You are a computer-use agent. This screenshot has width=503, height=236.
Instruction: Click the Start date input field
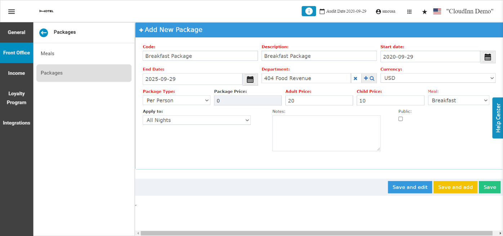click(430, 56)
